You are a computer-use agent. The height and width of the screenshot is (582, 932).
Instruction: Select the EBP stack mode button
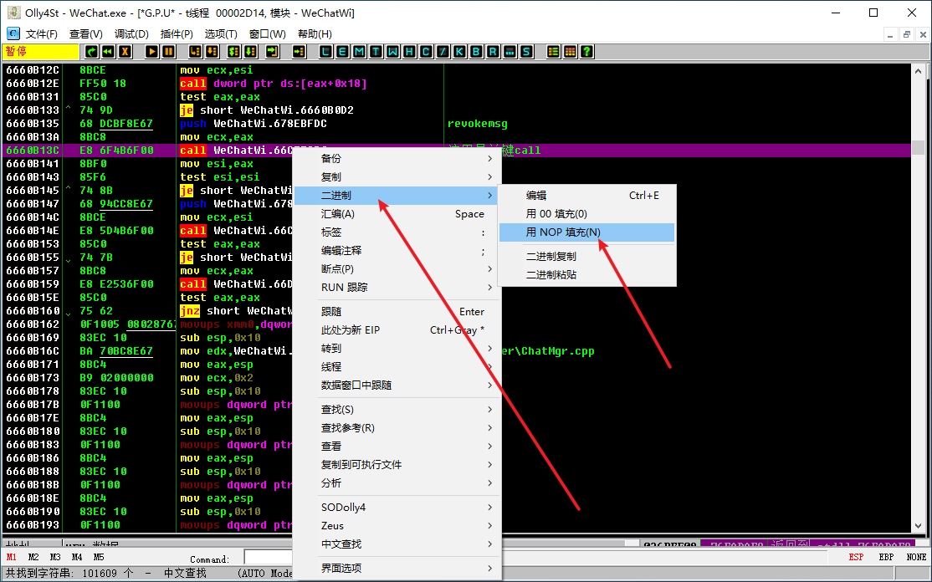point(886,557)
